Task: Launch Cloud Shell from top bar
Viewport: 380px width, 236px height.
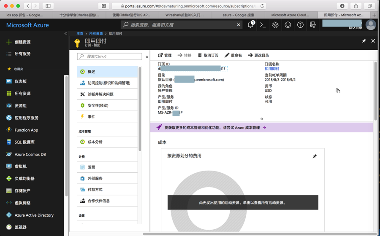Action: [263, 25]
